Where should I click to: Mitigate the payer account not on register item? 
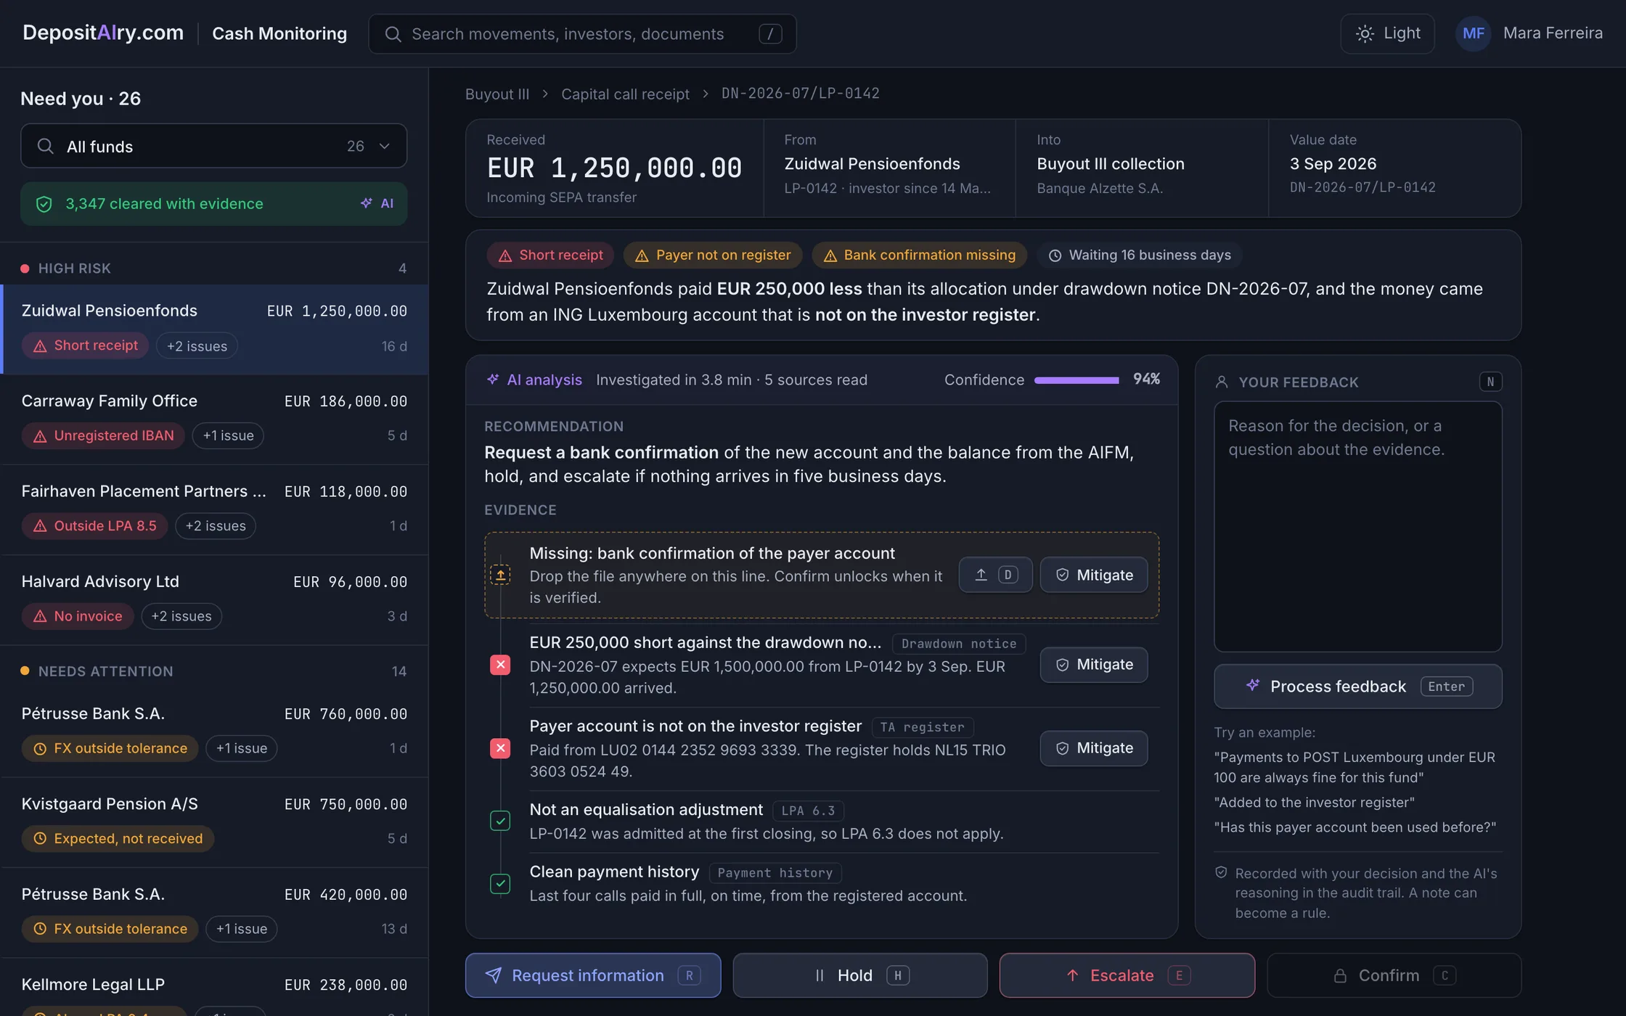[1094, 748]
